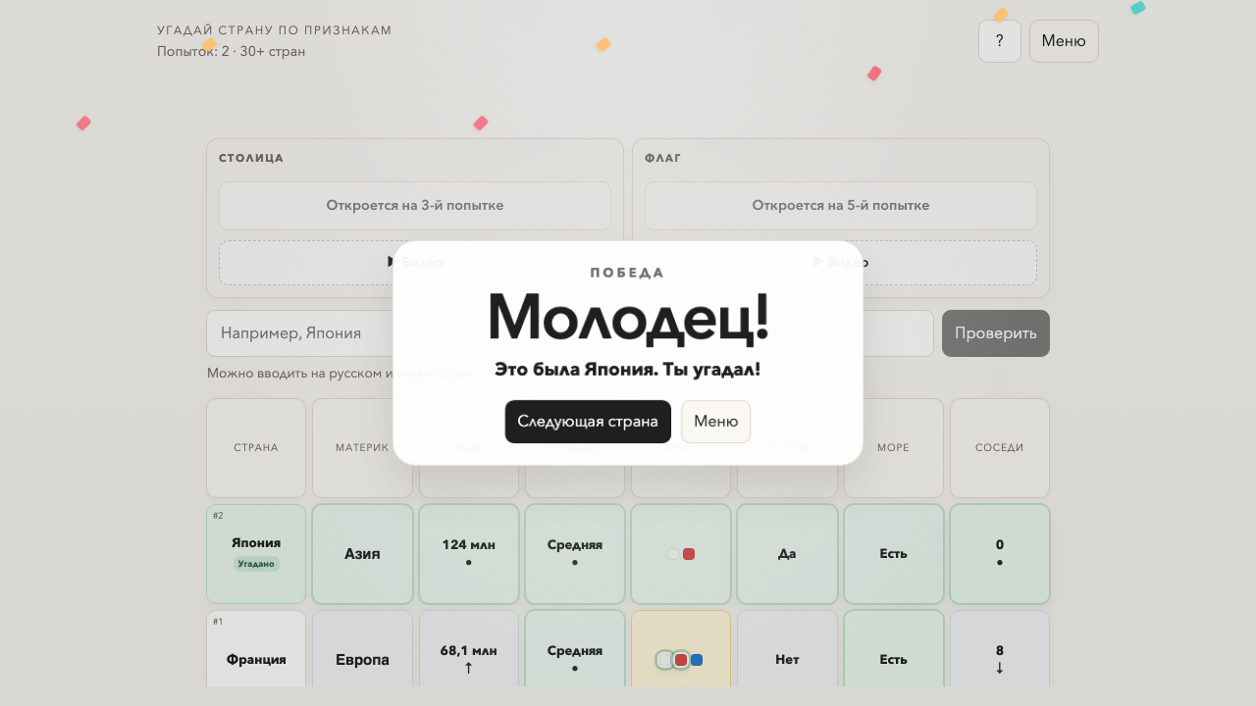The height and width of the screenshot is (706, 1256).
Task: Click the СОСЕДИ column header
Action: tap(999, 447)
